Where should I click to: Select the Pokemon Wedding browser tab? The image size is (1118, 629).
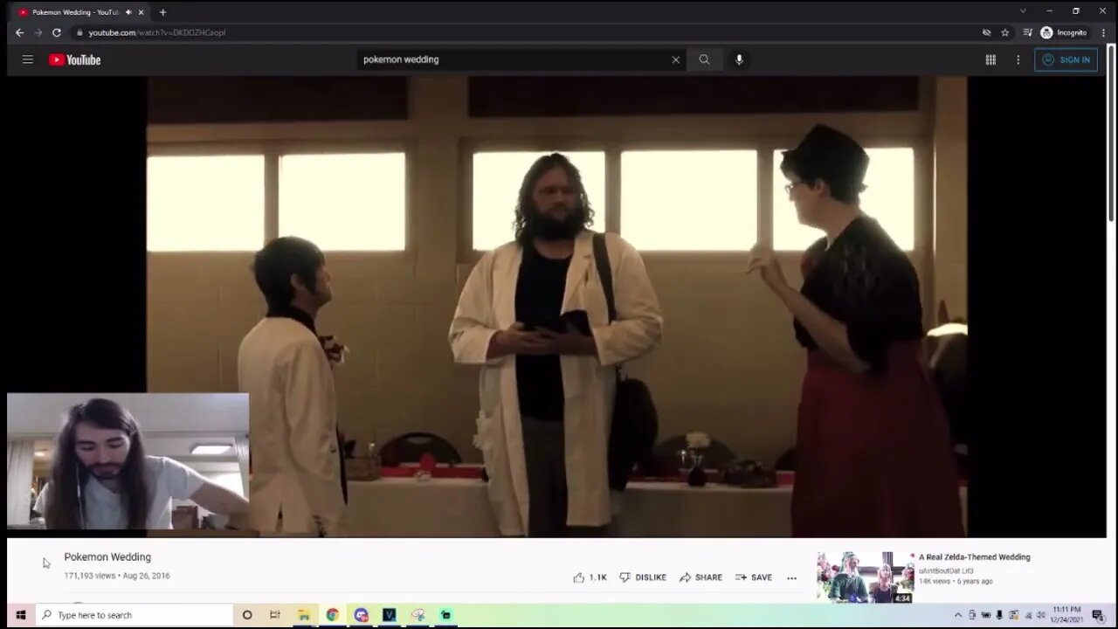[x=80, y=12]
